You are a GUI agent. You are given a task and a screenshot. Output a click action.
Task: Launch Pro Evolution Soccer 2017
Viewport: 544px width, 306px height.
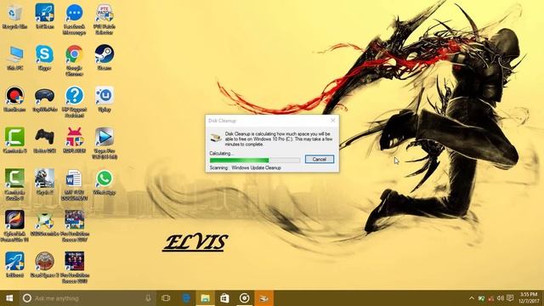pos(74,226)
